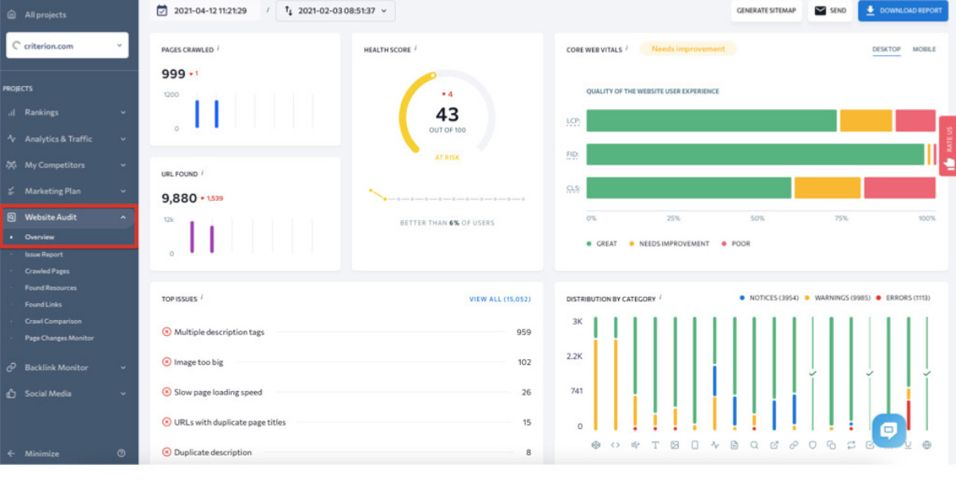Image resolution: width=956 pixels, height=500 pixels.
Task: Click the external link category icon
Action: tap(774, 445)
